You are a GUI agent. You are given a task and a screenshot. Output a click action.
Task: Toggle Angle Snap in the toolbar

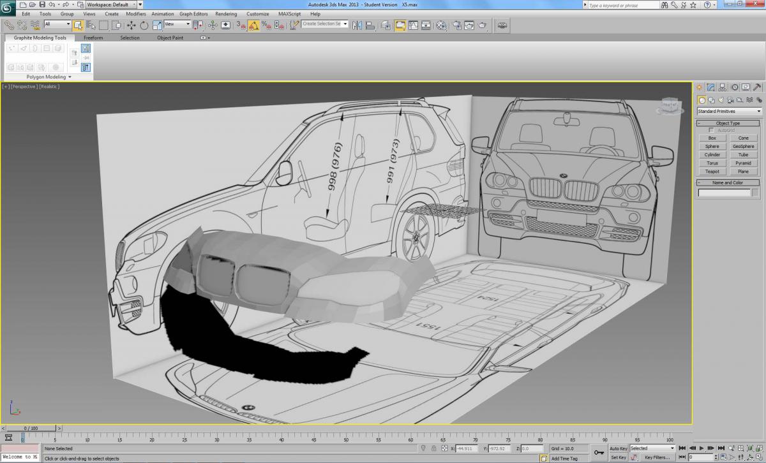(253, 26)
